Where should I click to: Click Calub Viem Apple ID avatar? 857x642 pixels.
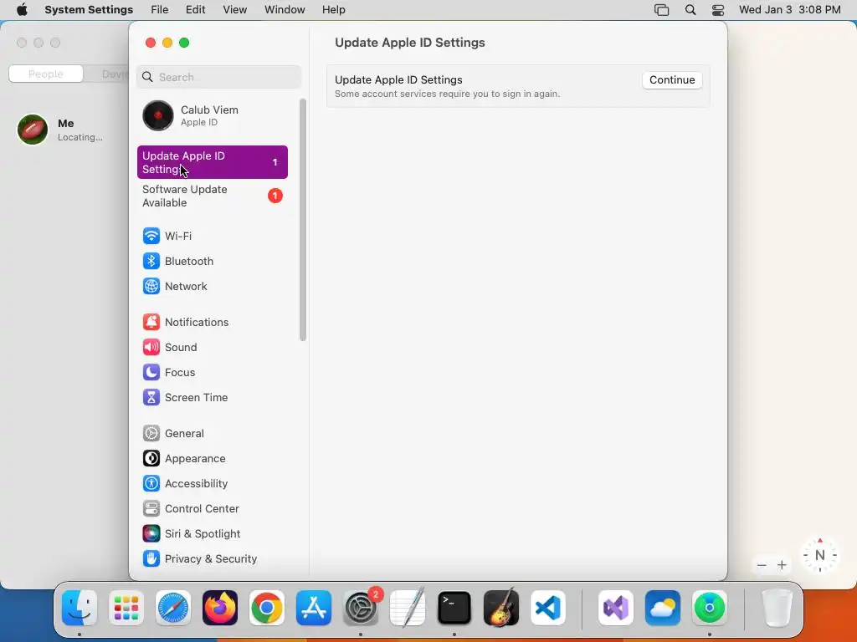point(158,115)
